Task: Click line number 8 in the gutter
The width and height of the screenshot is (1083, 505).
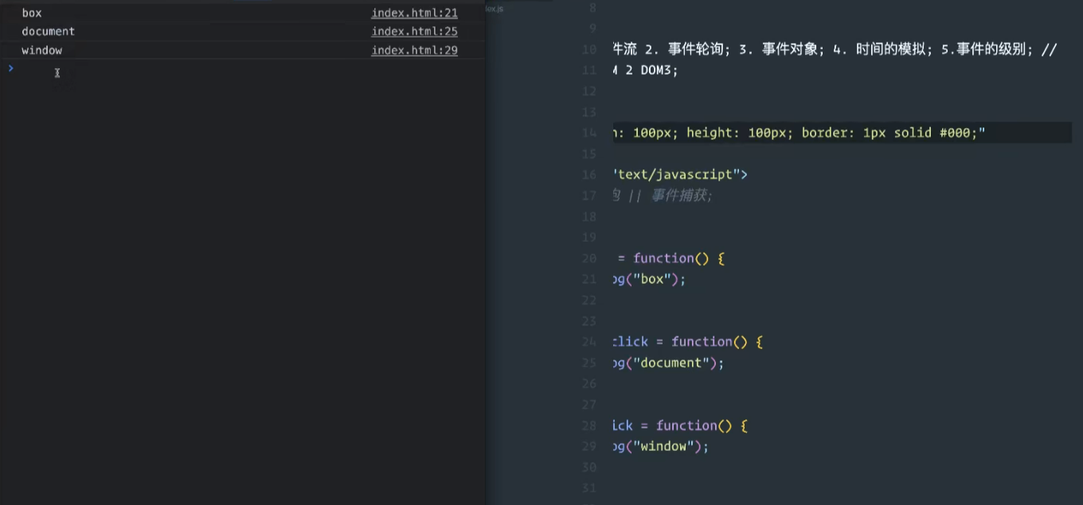Action: (x=592, y=8)
